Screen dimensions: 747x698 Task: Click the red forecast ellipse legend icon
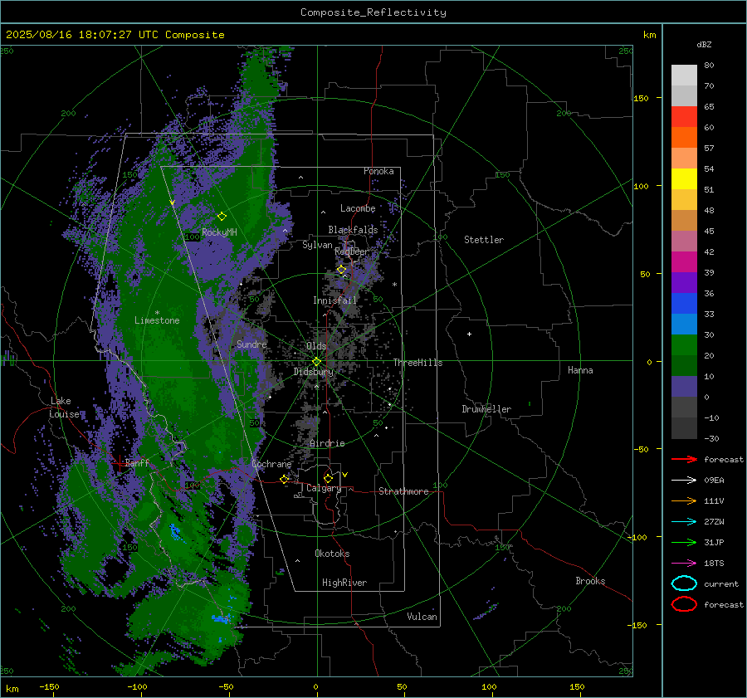[684, 604]
